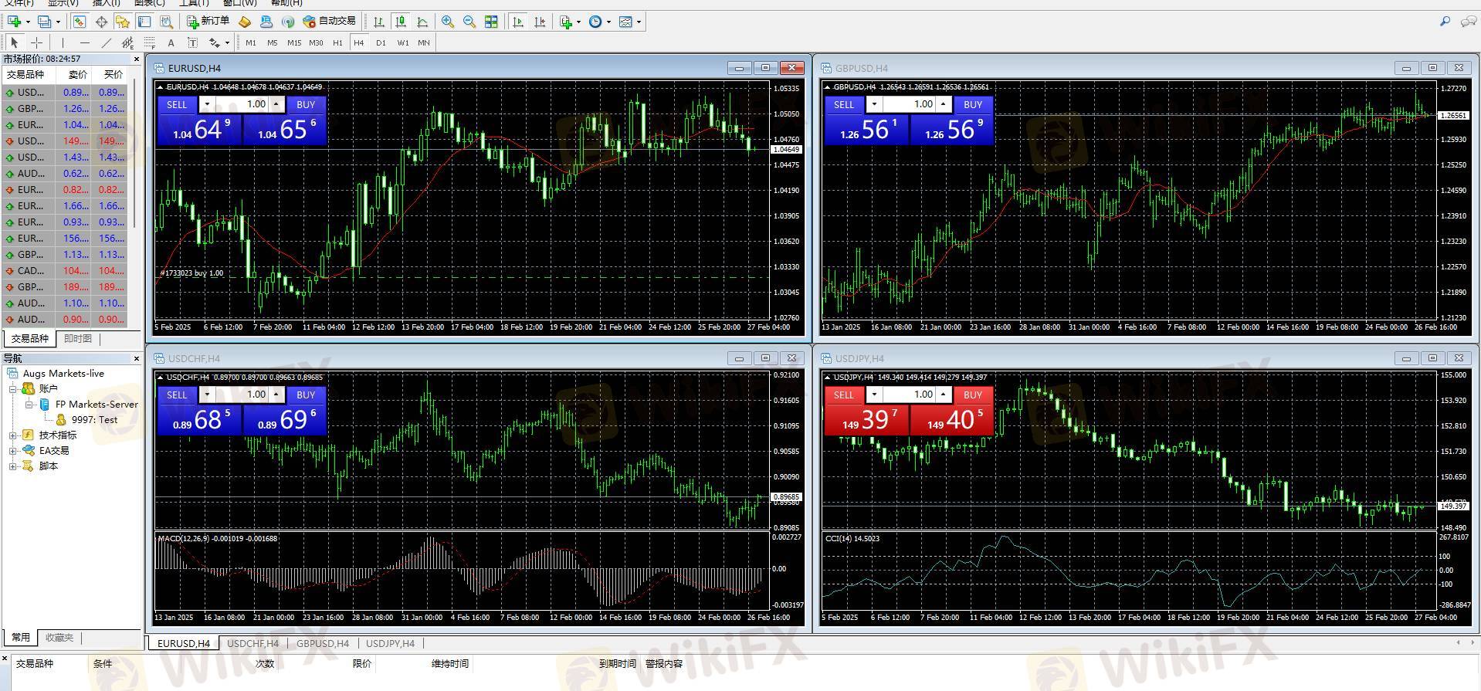
Task: Toggle chart auto scroll icon
Action: [x=518, y=22]
